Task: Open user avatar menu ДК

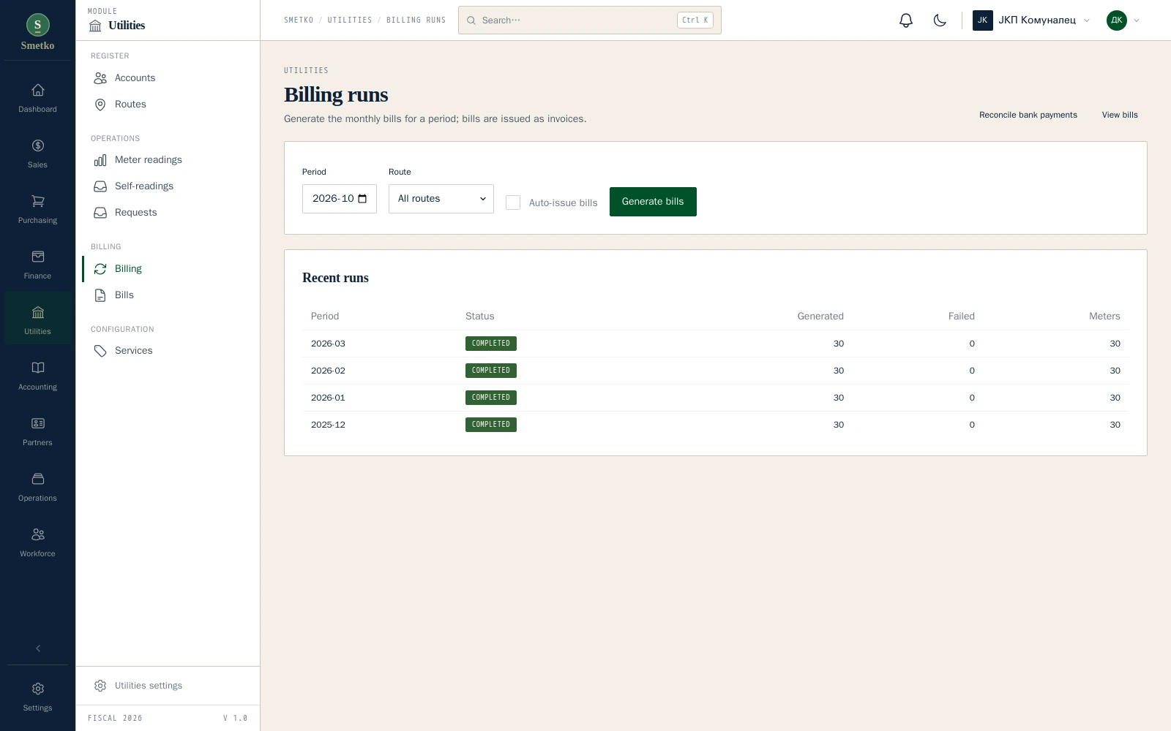Action: tap(1123, 20)
